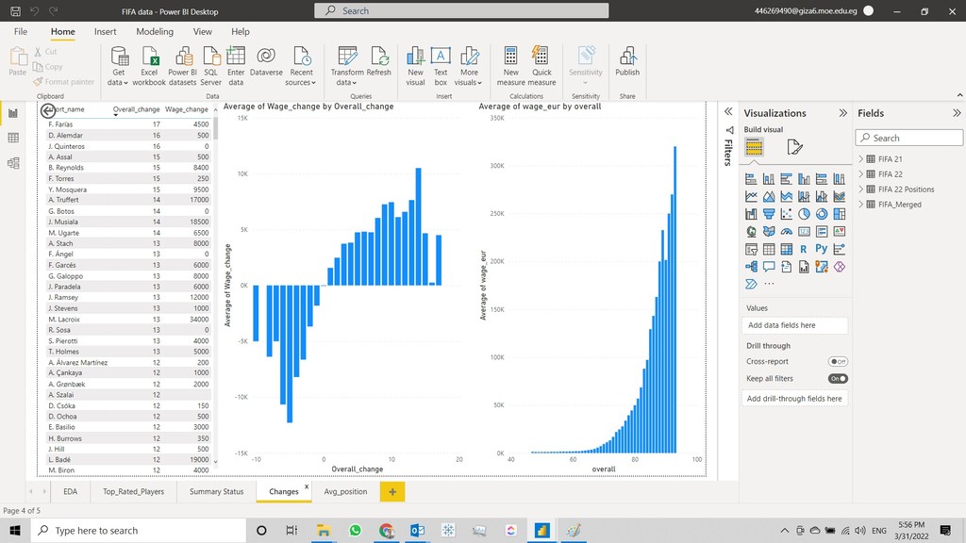Viewport: 966px width, 543px height.
Task: Click the table visual's vertical scrollbar
Action: 215,128
